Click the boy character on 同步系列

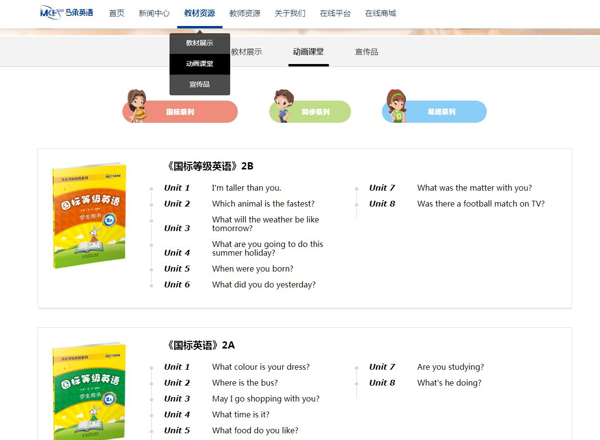click(x=283, y=105)
